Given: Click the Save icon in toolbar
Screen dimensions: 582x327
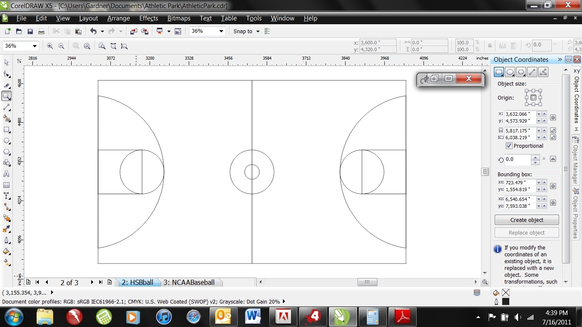Looking at the screenshot, I should 30,32.
